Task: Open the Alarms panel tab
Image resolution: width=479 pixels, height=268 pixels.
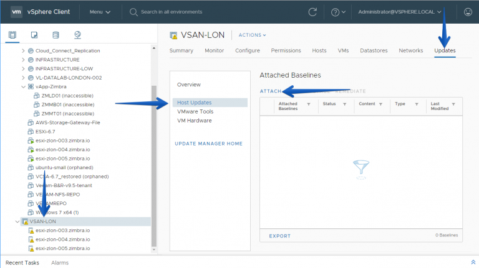Action: click(60, 262)
